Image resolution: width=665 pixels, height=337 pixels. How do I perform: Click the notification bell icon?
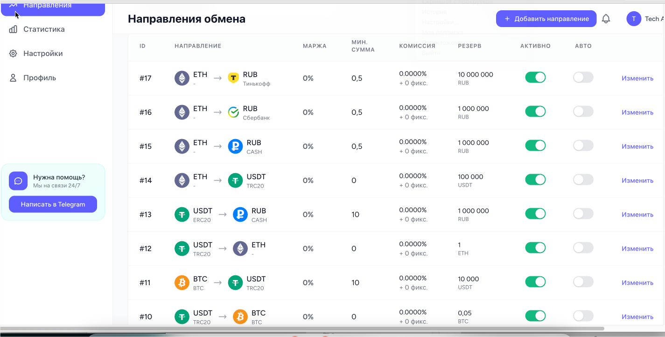606,19
